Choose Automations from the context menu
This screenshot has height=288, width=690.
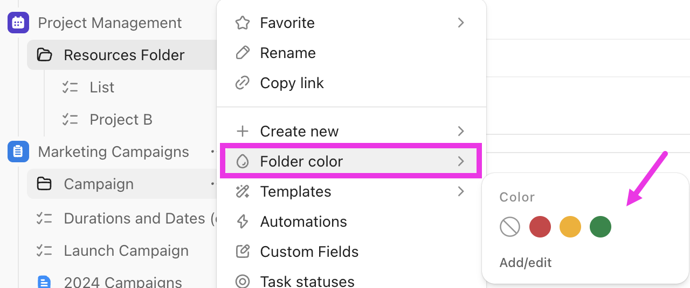(303, 221)
